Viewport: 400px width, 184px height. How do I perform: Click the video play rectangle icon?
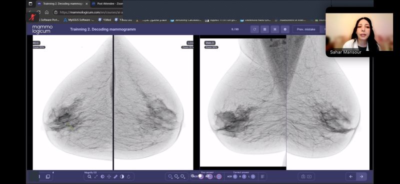(309, 177)
